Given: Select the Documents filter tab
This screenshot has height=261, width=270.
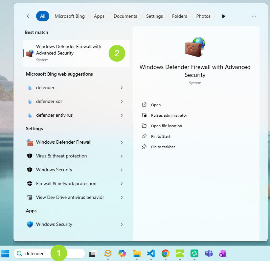Looking at the screenshot, I should 125,16.
